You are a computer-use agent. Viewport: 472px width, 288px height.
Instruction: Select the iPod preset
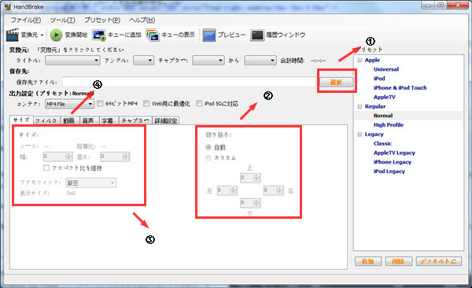point(379,79)
